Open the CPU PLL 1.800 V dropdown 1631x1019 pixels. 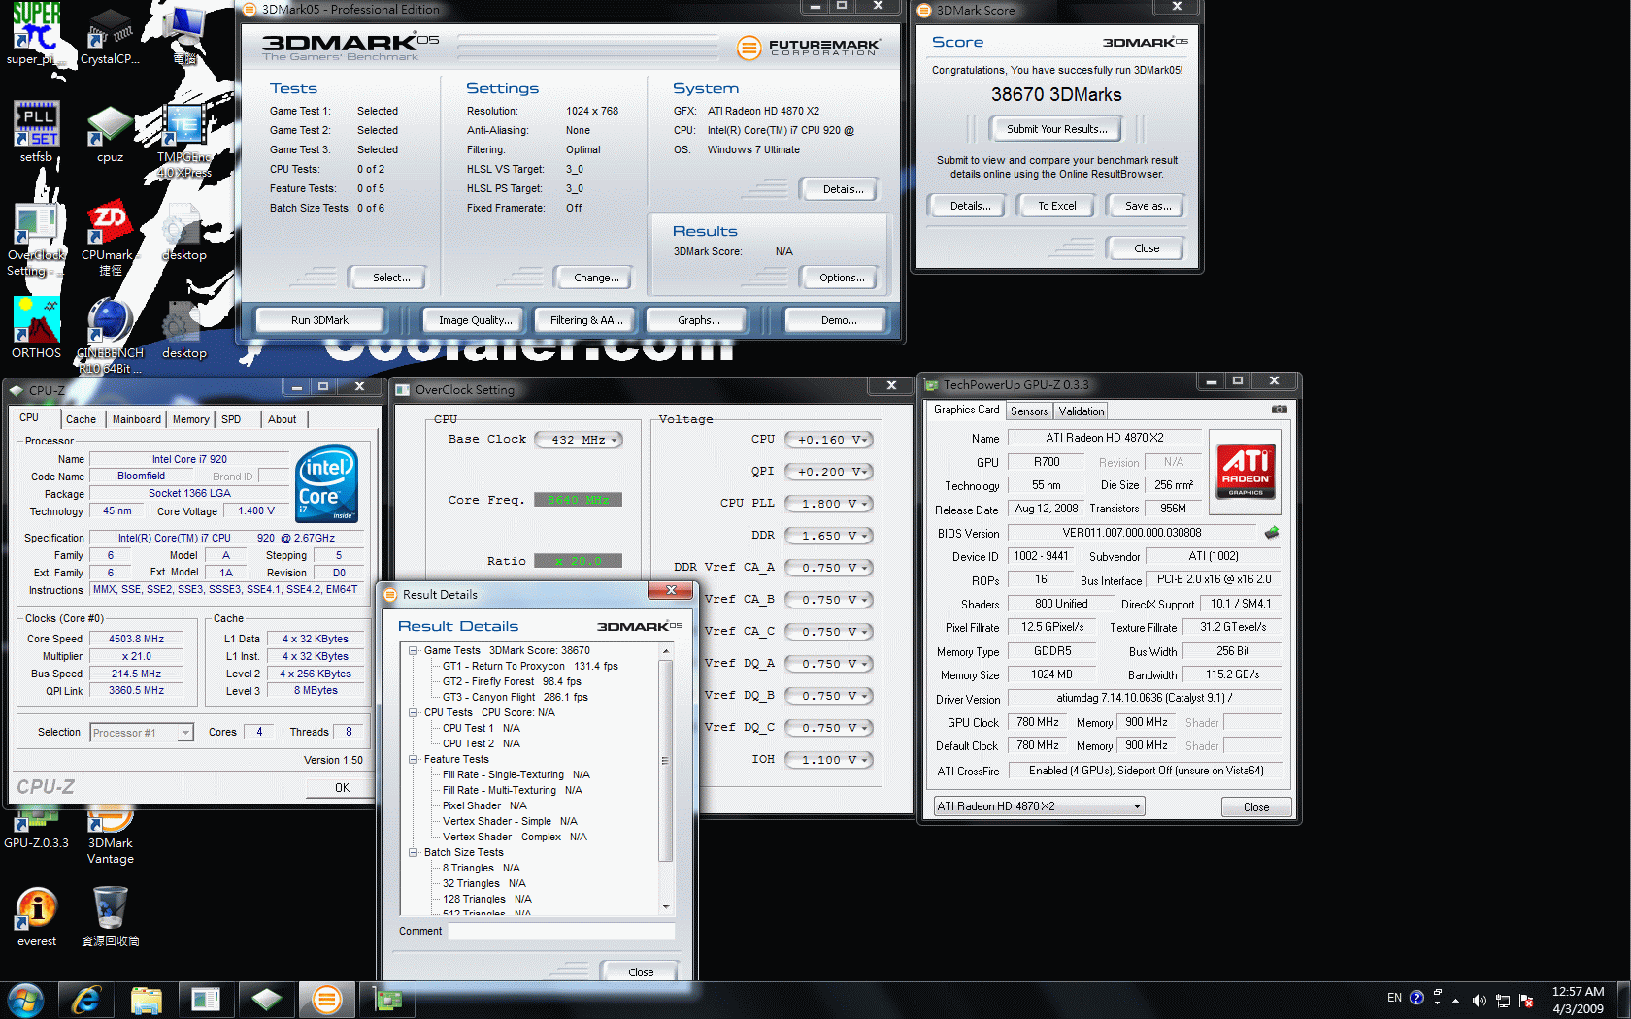coord(828,504)
